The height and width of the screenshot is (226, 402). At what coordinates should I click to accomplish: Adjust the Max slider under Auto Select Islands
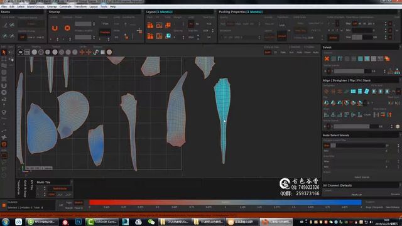(x=358, y=145)
